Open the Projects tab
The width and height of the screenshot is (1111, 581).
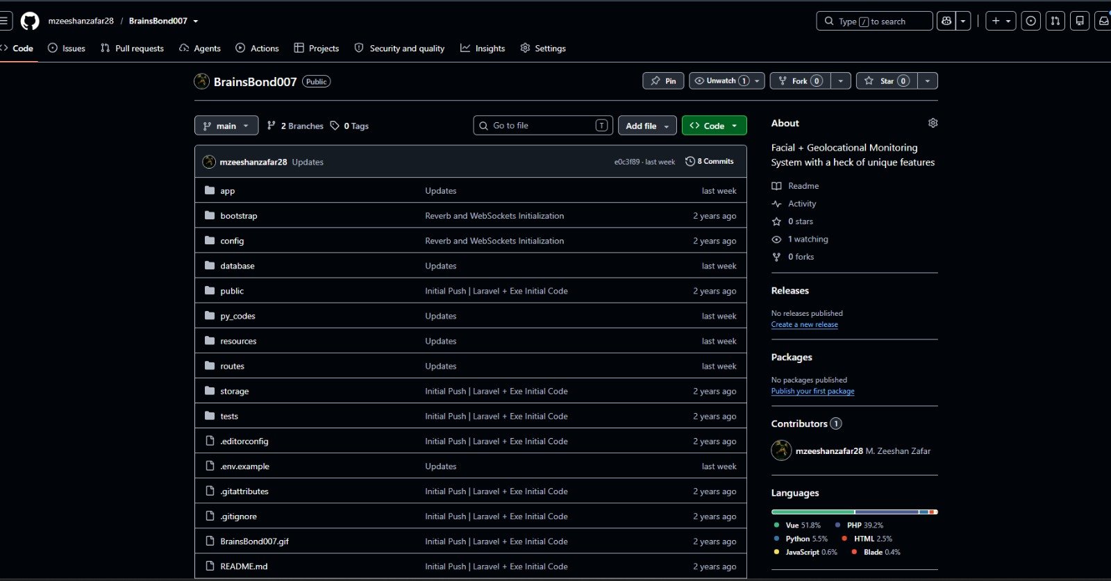[317, 48]
